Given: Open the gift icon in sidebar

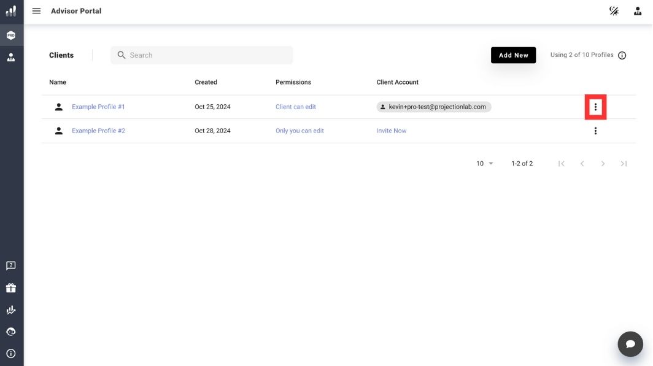Looking at the screenshot, I should pyautogui.click(x=11, y=288).
